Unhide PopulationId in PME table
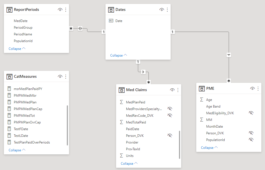The height and width of the screenshot is (170, 265). pyautogui.click(x=251, y=140)
